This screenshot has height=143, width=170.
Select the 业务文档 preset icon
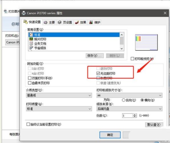31,44
